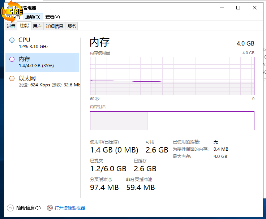Click the memory composition bar
Screen dimensions: 266x219
coord(172,120)
